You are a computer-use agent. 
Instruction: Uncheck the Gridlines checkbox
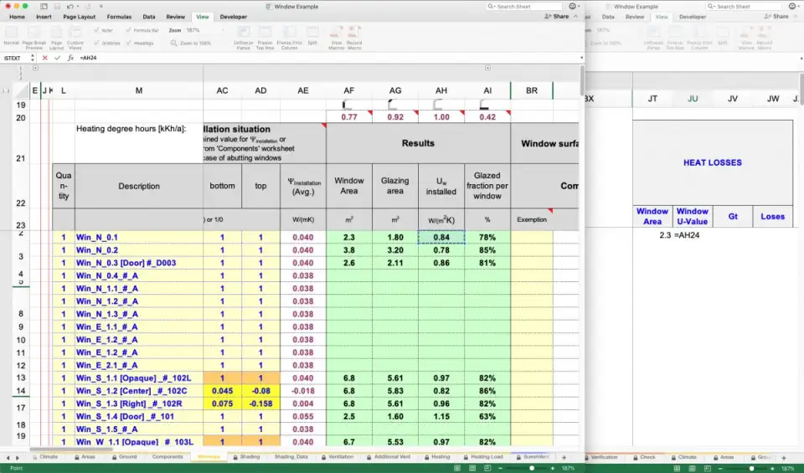pyautogui.click(x=98, y=43)
